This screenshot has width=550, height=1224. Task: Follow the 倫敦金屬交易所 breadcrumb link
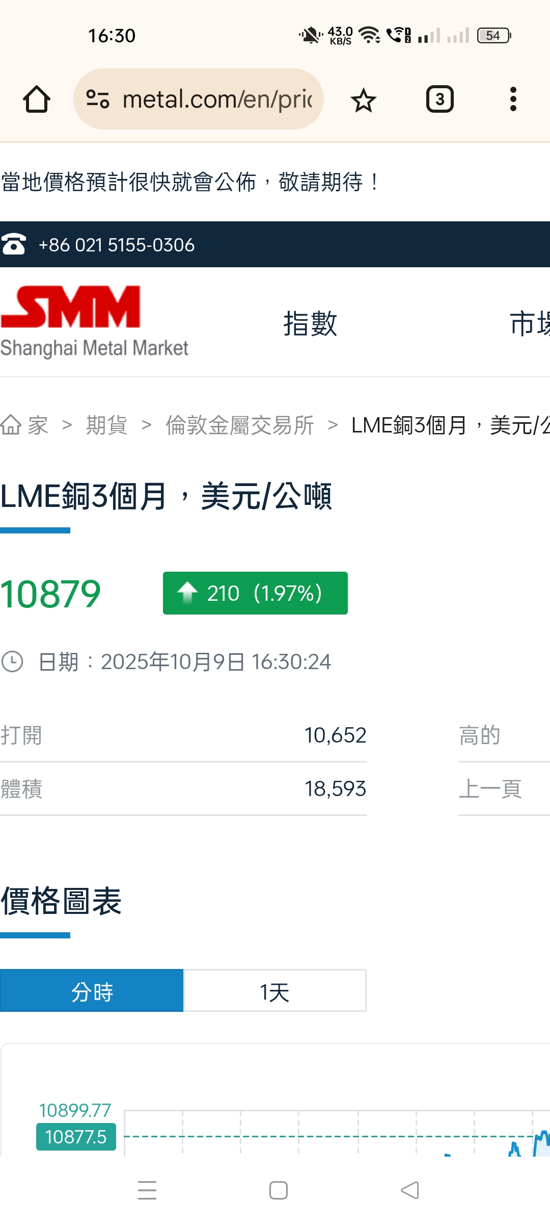(x=240, y=425)
